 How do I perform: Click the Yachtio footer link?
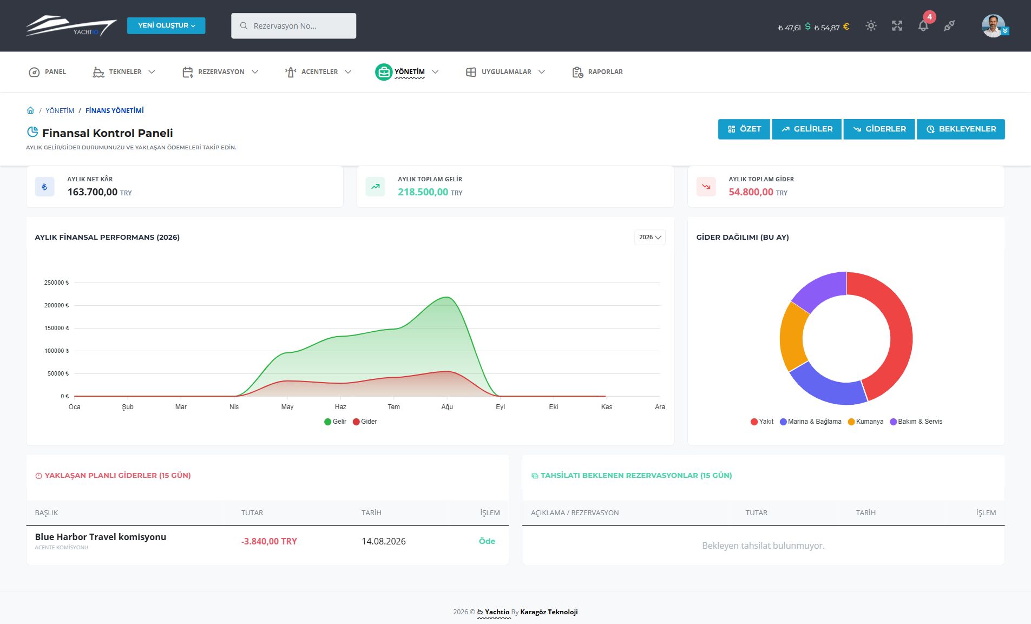click(493, 612)
